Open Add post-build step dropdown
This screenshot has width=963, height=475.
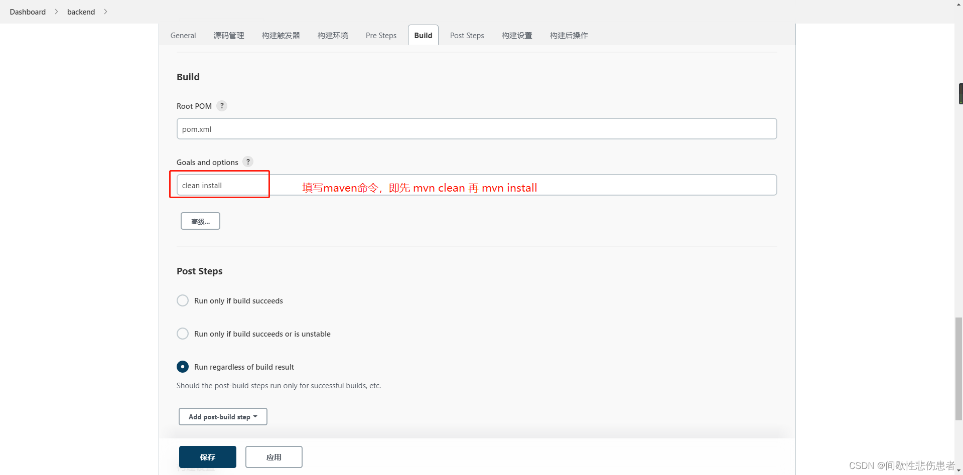click(223, 417)
